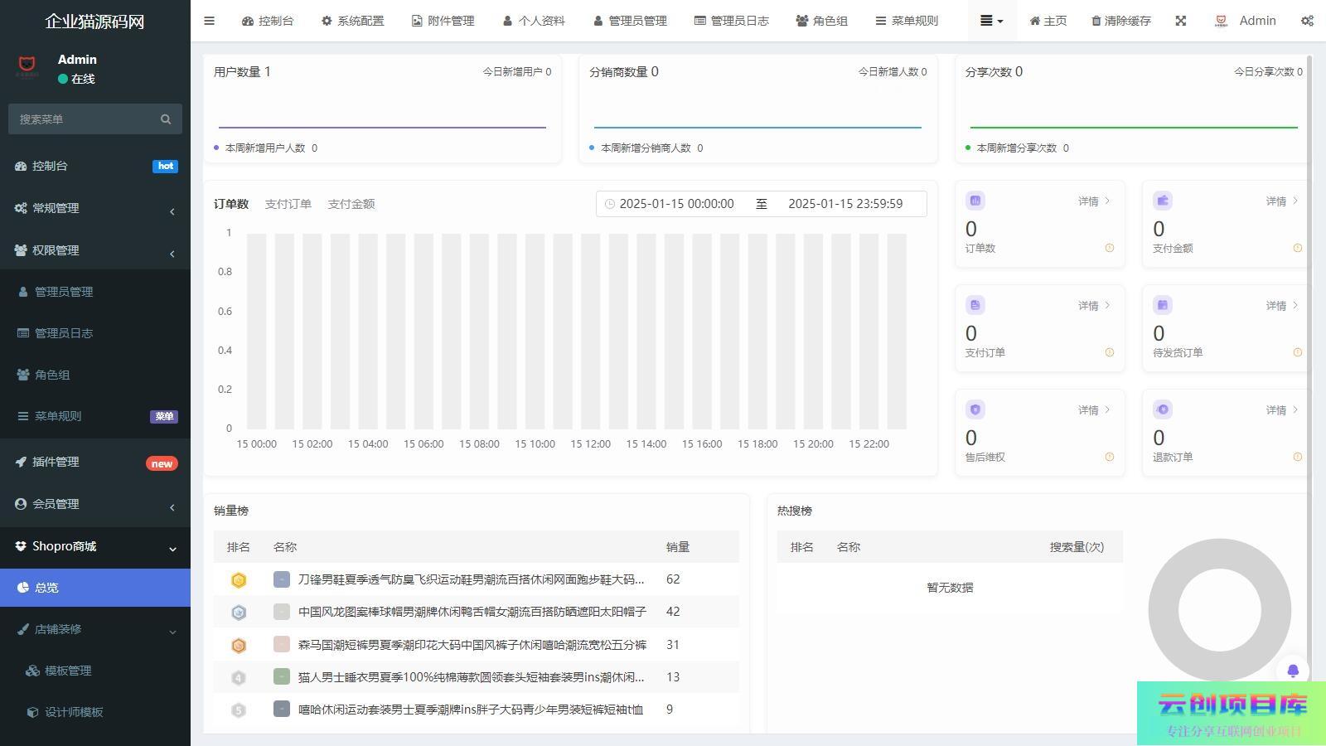
Task: Click the purple notification bell icon
Action: click(1293, 671)
